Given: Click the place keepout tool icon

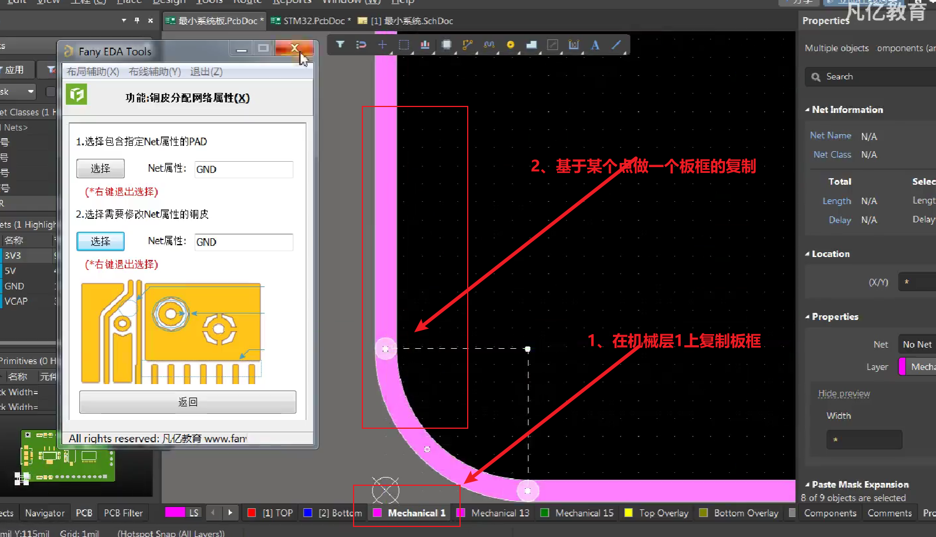Looking at the screenshot, I should point(552,45).
